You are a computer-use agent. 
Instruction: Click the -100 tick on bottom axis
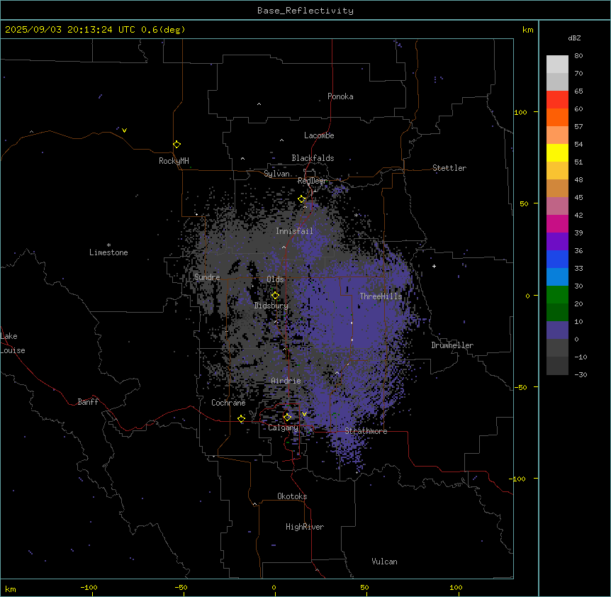coord(89,587)
